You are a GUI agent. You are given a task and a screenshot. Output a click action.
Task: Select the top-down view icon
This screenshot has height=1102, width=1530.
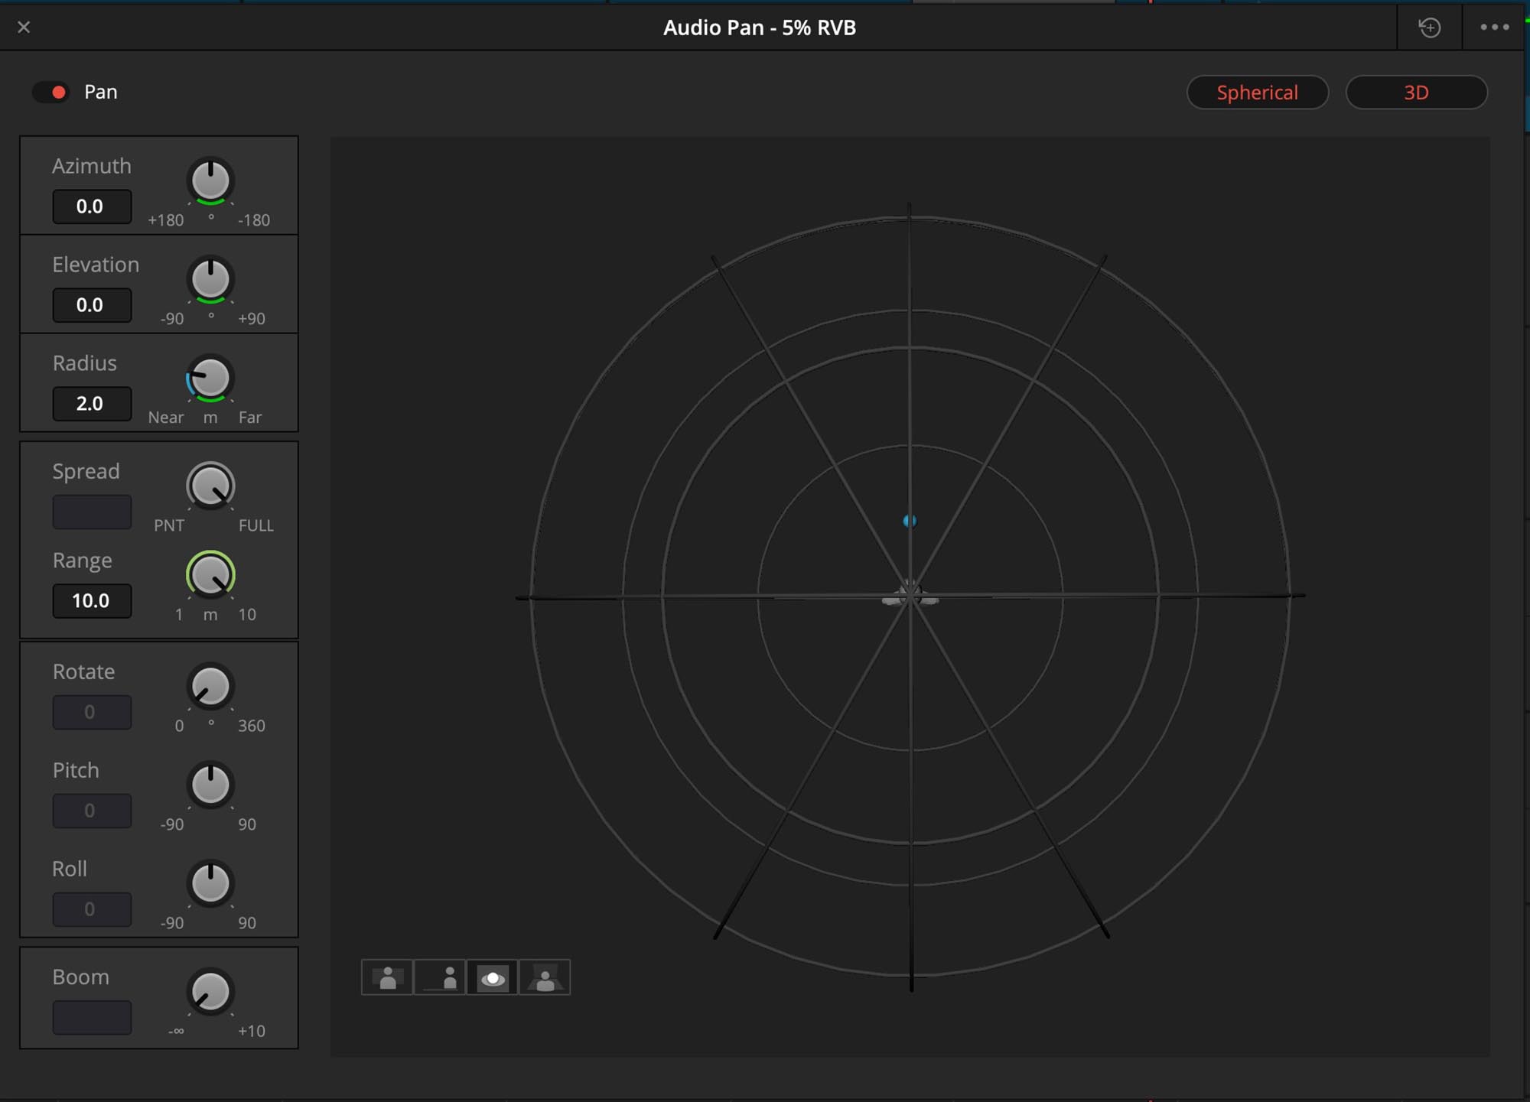pyautogui.click(x=493, y=977)
